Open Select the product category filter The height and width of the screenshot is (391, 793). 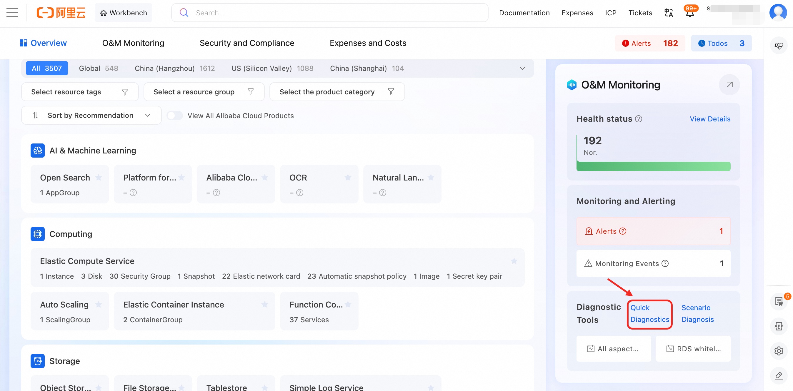337,92
